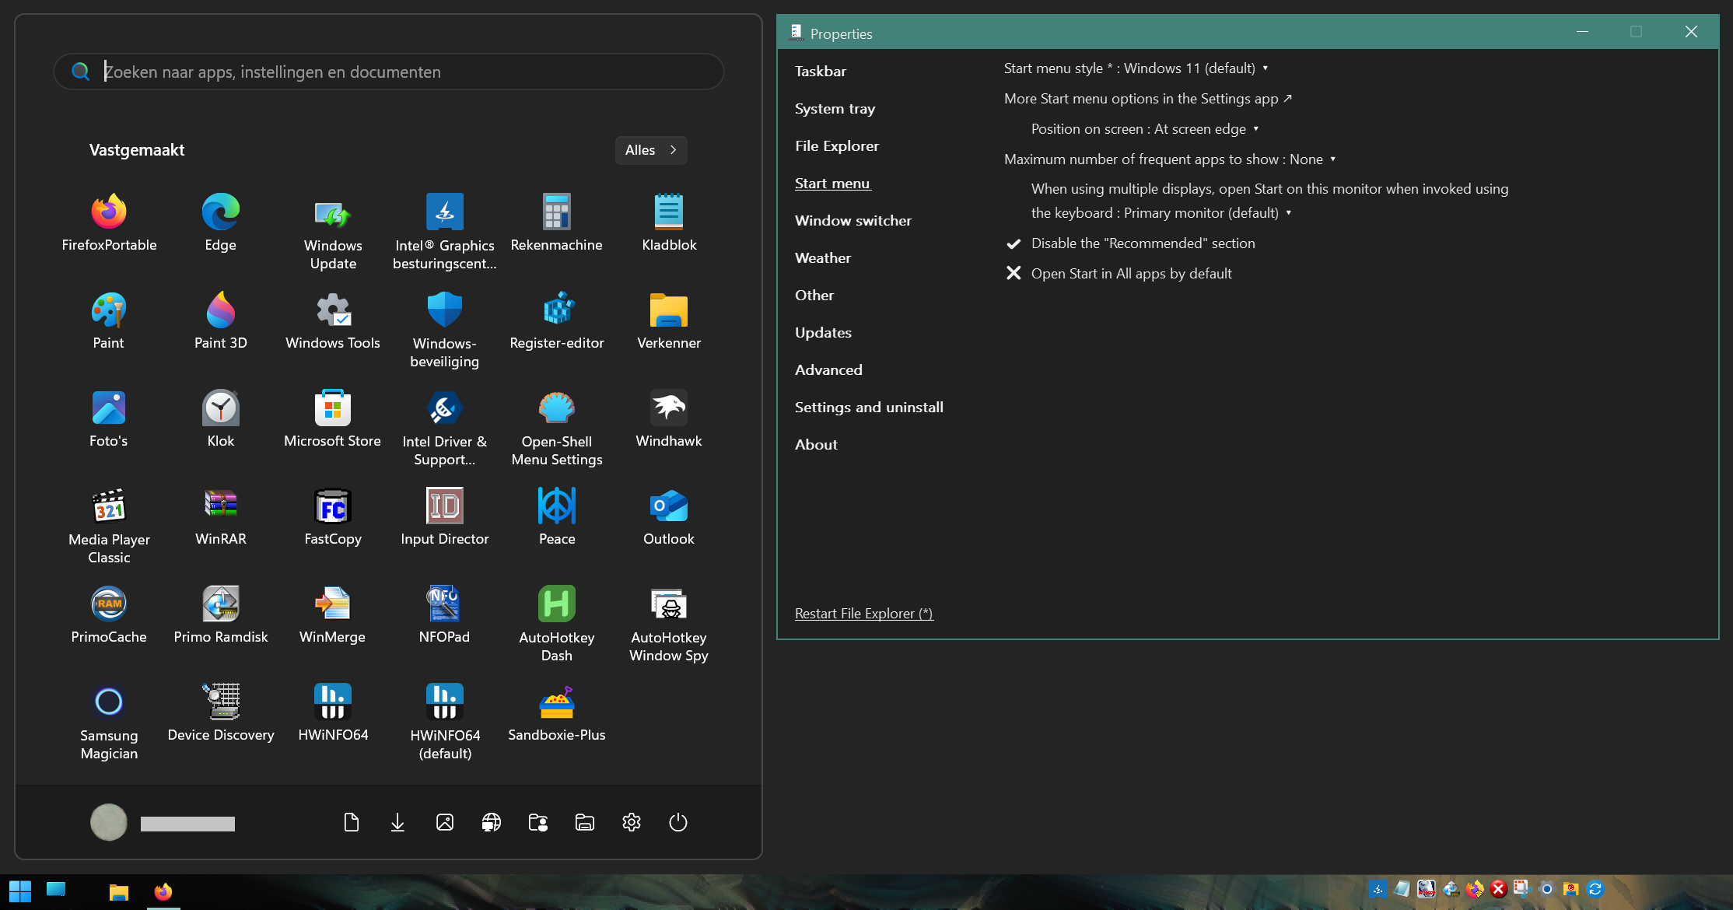Select Updates in Properties sidebar
This screenshot has width=1733, height=910.
823,332
